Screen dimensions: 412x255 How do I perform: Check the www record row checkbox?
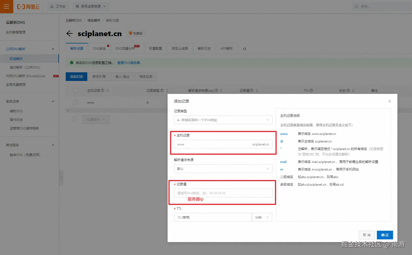(x=75, y=102)
